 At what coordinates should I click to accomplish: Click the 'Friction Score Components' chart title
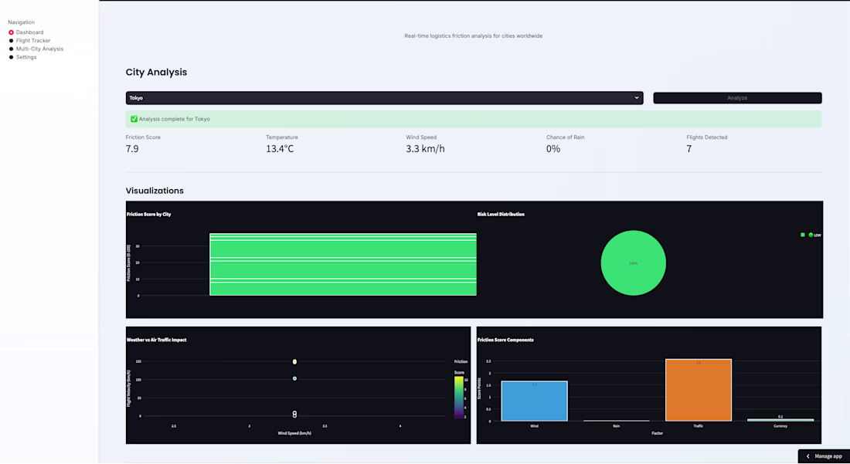[x=506, y=340]
